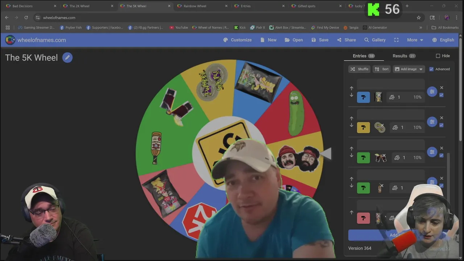
Task: Move the blue entry up
Action: click(x=351, y=88)
